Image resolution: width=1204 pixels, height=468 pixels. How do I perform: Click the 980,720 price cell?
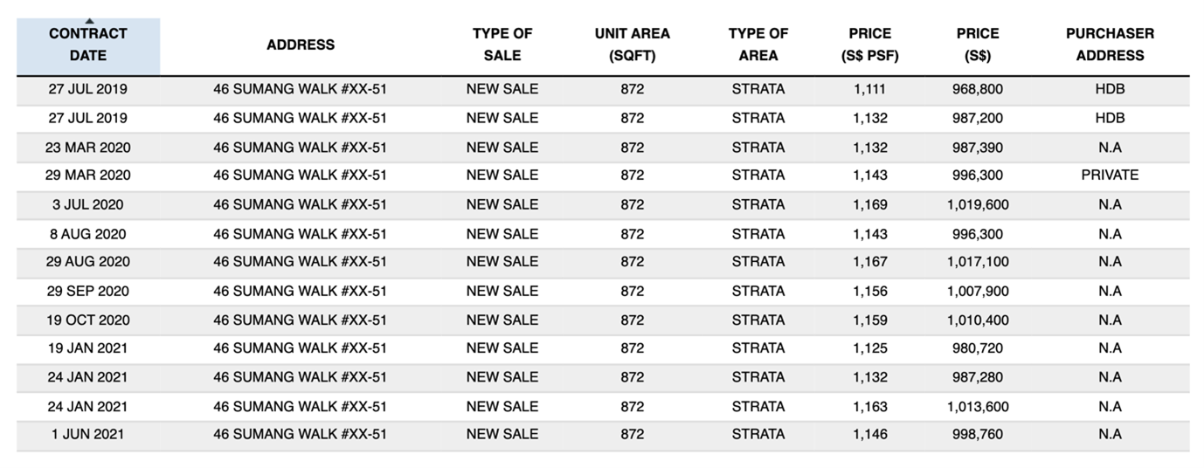pyautogui.click(x=978, y=348)
